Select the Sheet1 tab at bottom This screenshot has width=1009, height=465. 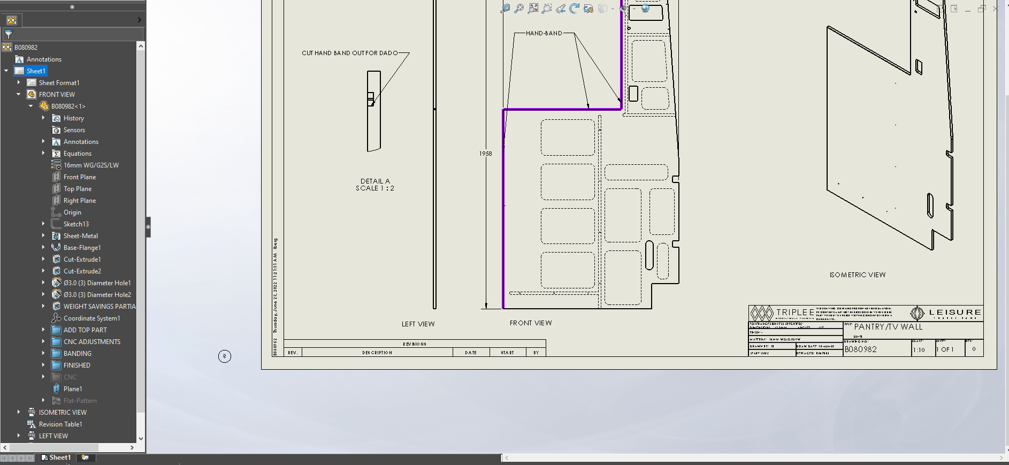point(56,458)
